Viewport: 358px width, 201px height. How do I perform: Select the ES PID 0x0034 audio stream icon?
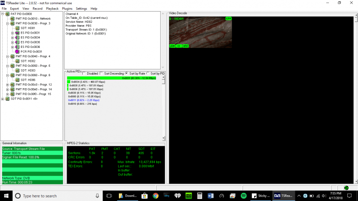tap(17, 38)
